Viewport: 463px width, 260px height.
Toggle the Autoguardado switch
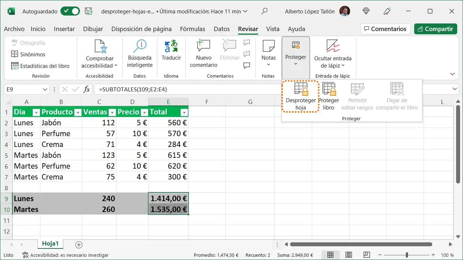click(x=70, y=11)
